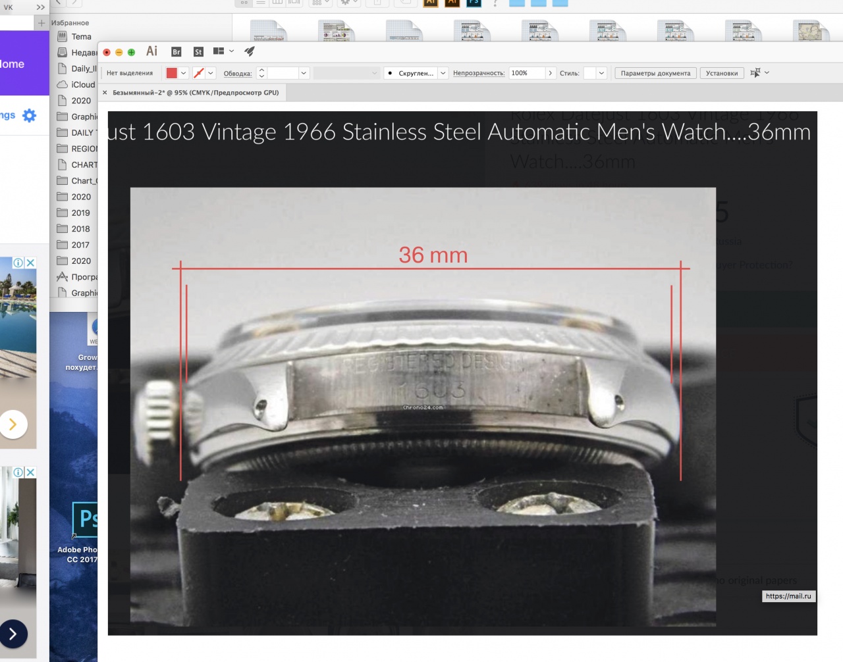843x662 pixels.
Task: Select the watch title text on artboard
Action: tap(460, 132)
